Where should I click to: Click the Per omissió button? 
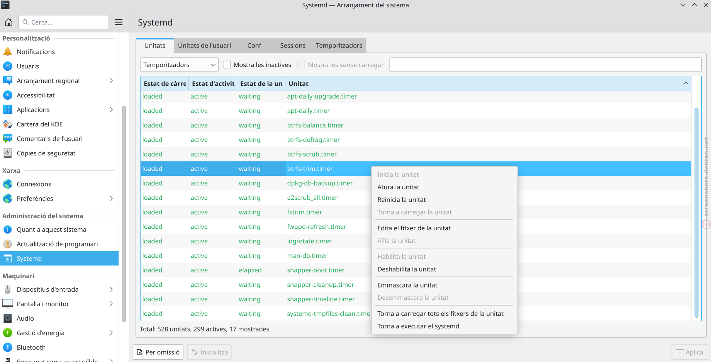coord(158,352)
